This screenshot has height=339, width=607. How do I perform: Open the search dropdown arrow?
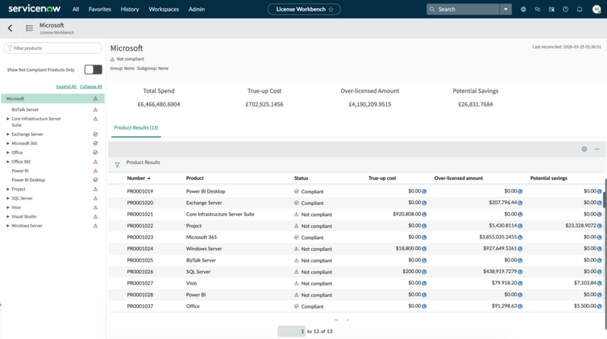pyautogui.click(x=505, y=9)
